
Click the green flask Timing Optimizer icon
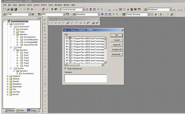(x=161, y=14)
